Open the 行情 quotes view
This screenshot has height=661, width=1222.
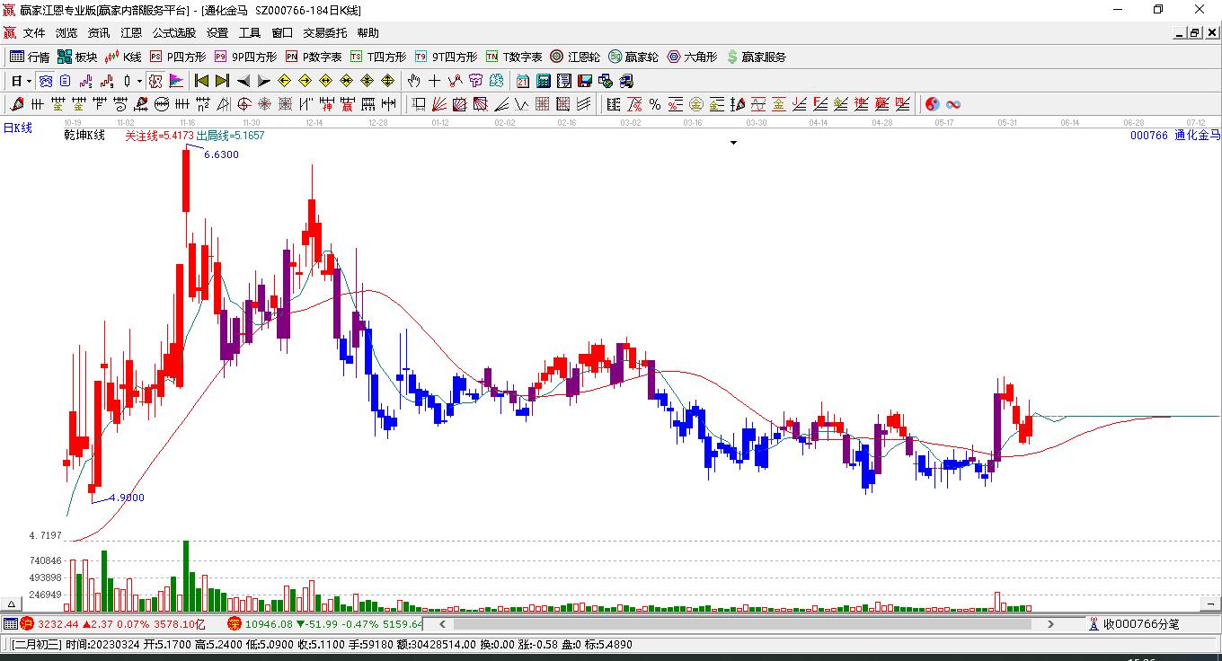pos(29,57)
